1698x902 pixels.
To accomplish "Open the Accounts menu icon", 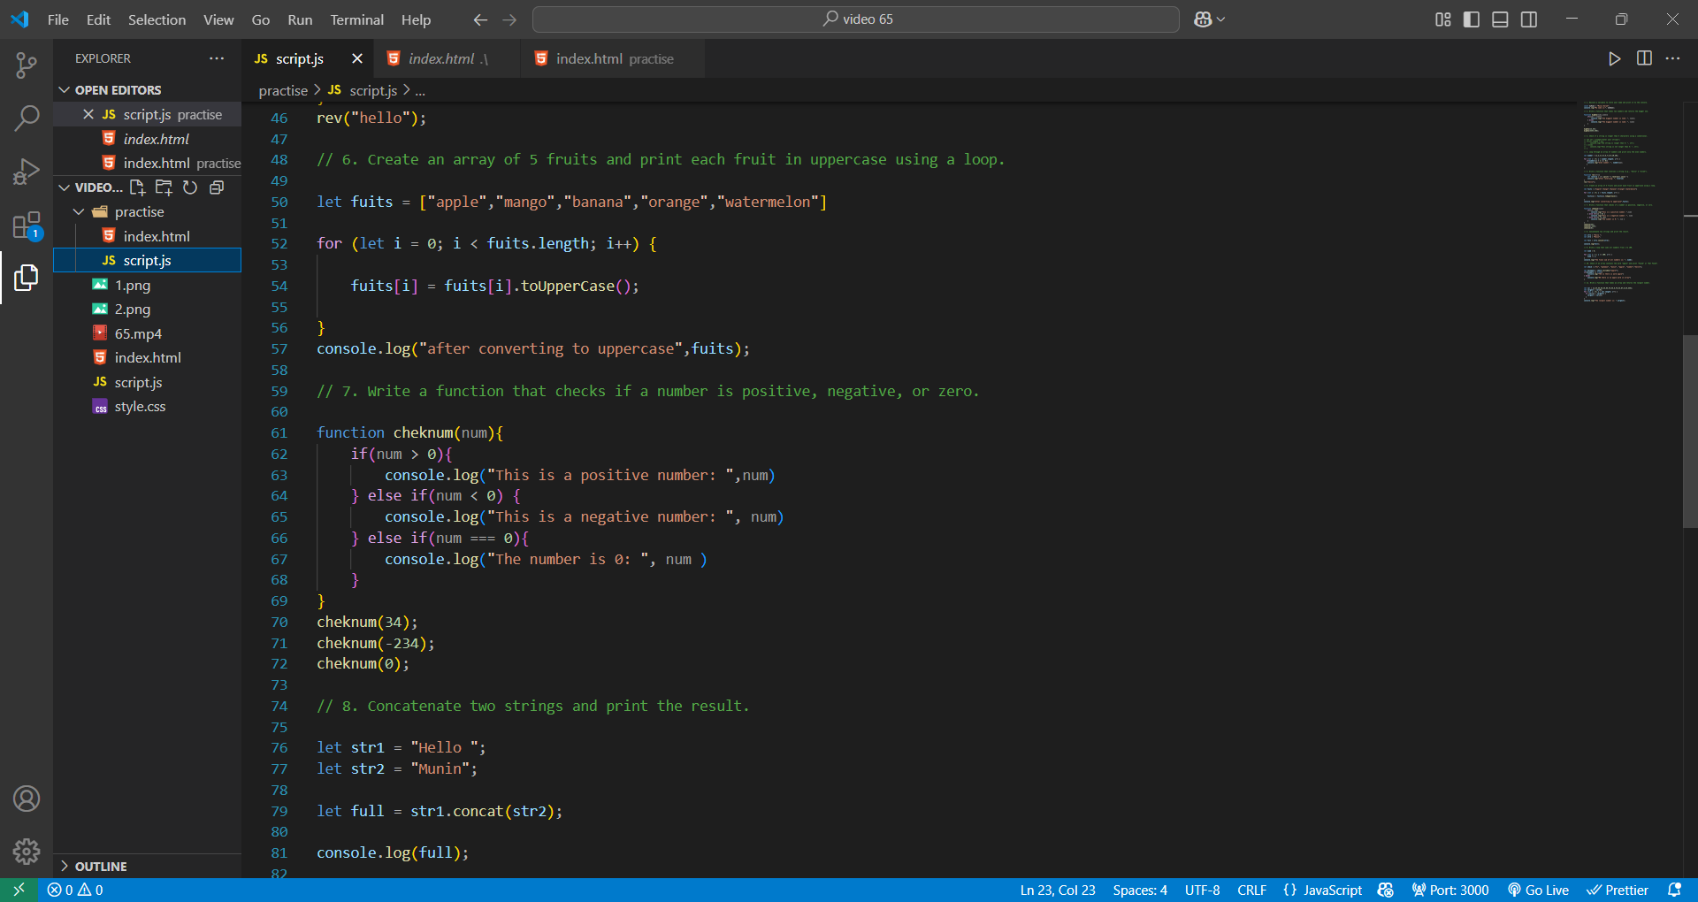I will [27, 799].
